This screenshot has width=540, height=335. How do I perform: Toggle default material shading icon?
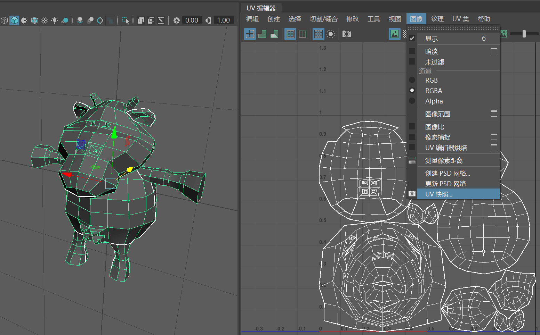coord(24,20)
